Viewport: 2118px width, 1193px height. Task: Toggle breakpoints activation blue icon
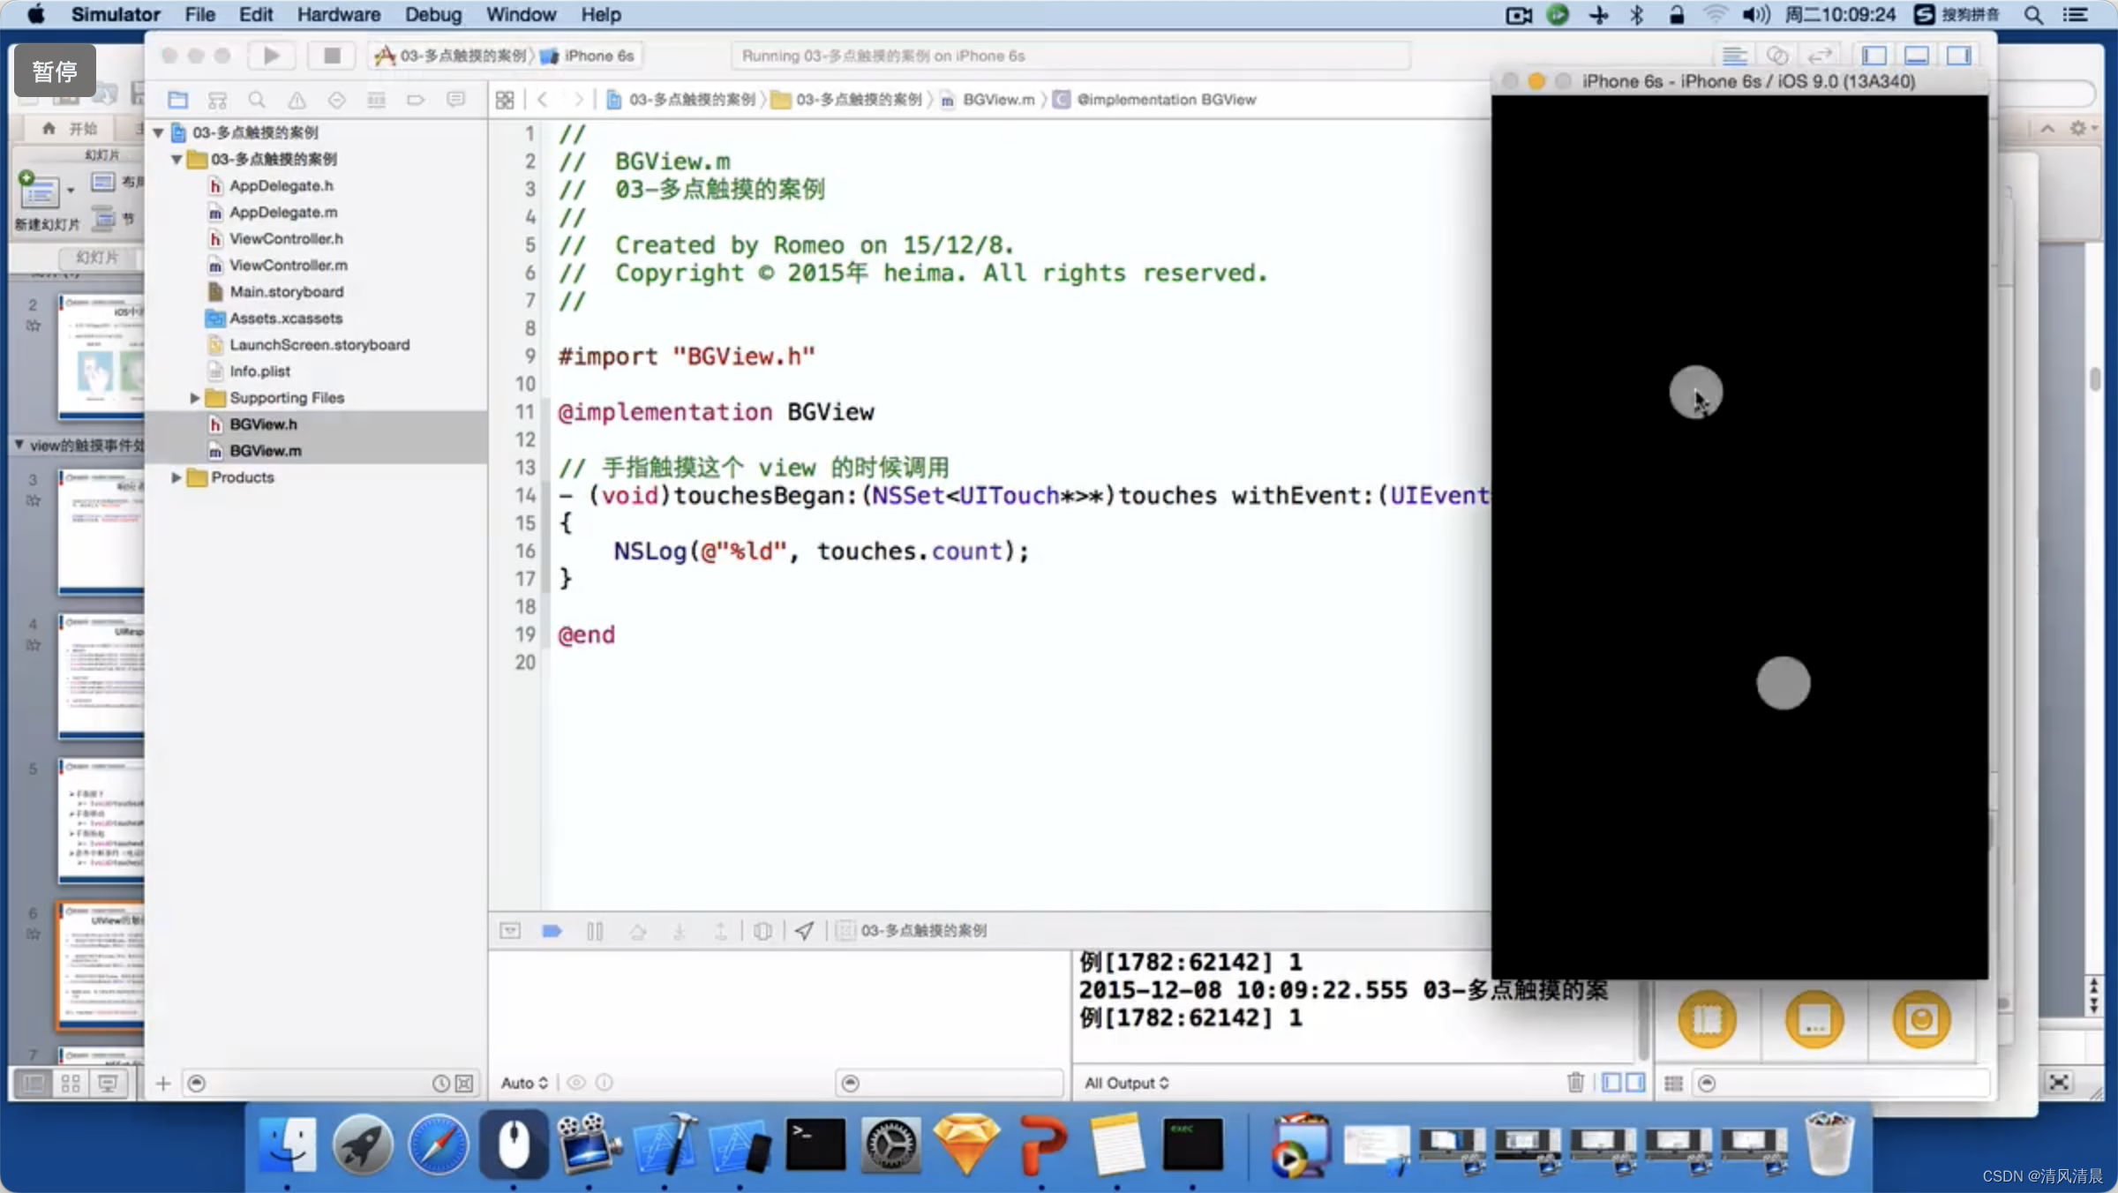(552, 931)
